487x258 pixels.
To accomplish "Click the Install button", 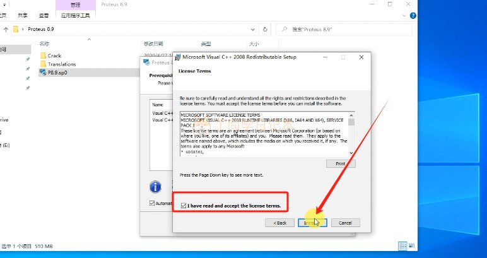I will coord(313,223).
